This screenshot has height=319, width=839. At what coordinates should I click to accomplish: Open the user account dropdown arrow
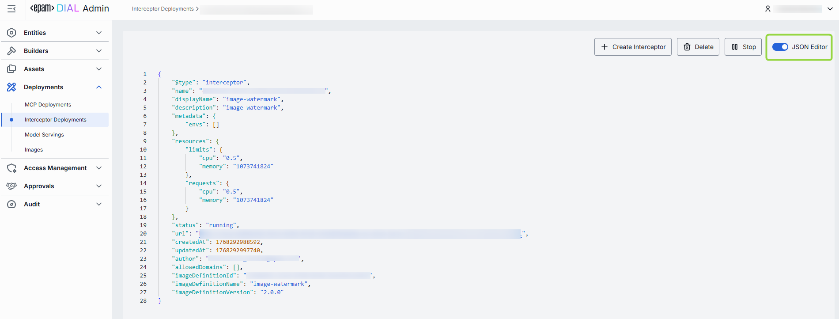point(830,9)
